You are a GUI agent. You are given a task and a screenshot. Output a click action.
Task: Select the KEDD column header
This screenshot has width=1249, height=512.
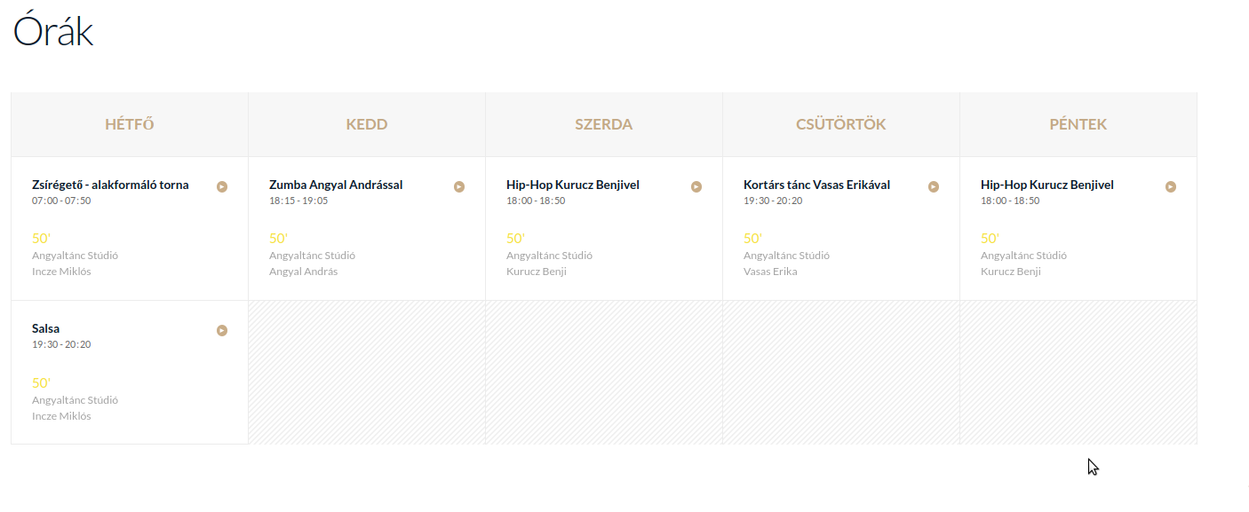tap(367, 124)
